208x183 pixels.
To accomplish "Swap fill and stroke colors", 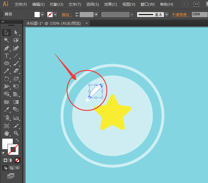I will (17, 140).
